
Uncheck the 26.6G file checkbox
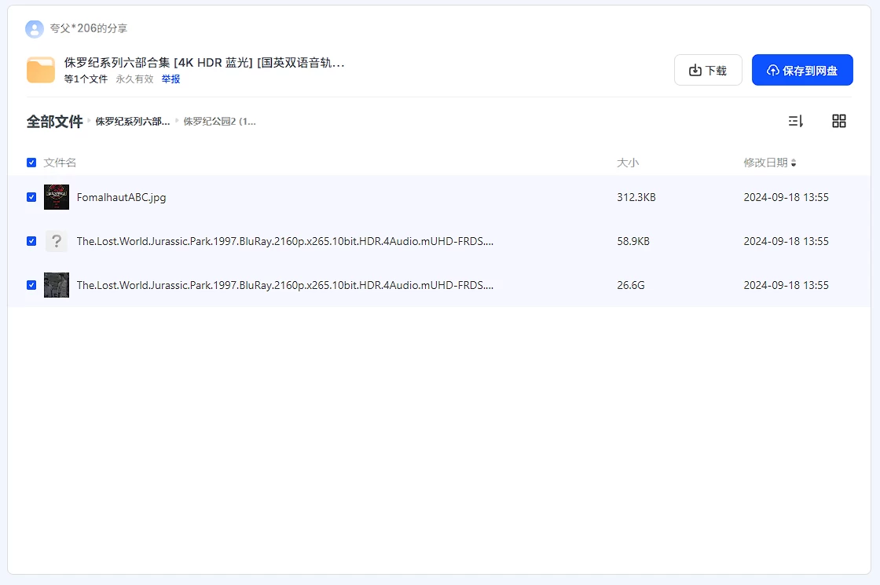[x=31, y=285]
